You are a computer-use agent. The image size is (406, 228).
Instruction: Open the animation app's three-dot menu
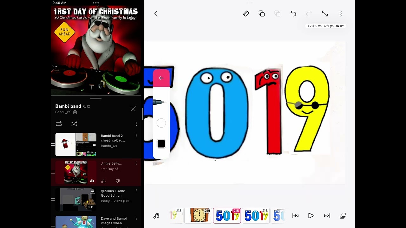click(x=341, y=14)
